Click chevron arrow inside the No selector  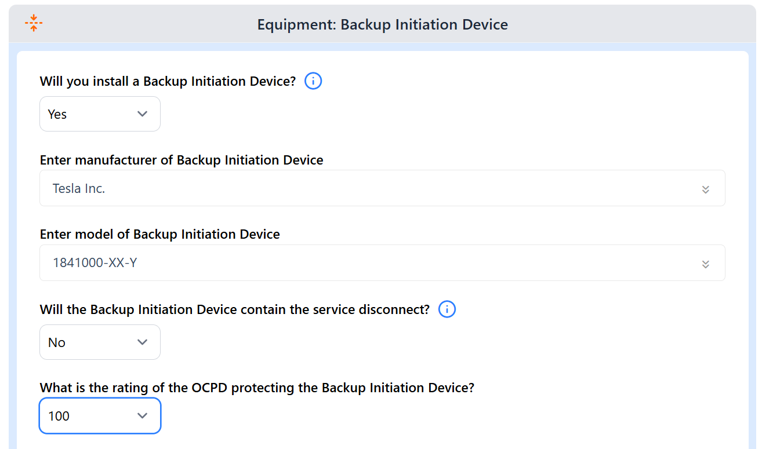(x=142, y=342)
